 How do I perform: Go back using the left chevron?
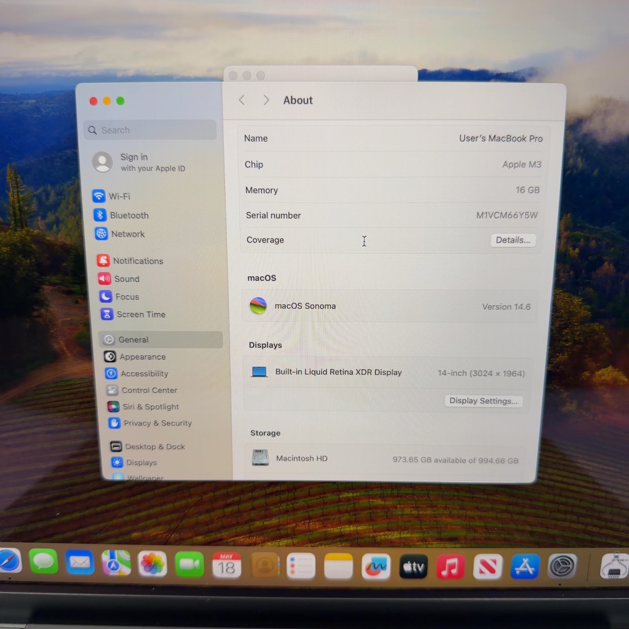click(x=242, y=101)
